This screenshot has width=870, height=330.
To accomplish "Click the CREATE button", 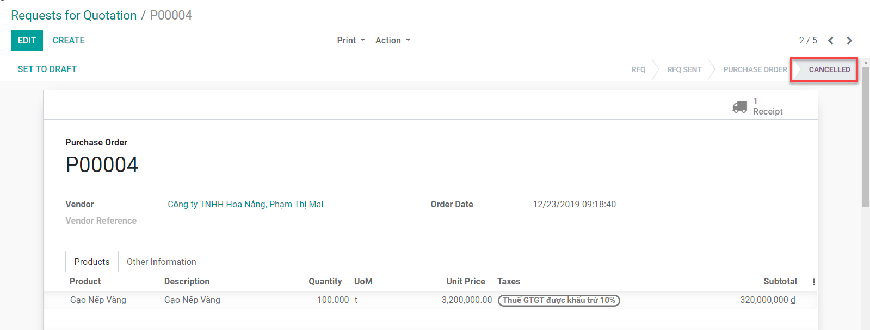I will click(69, 41).
